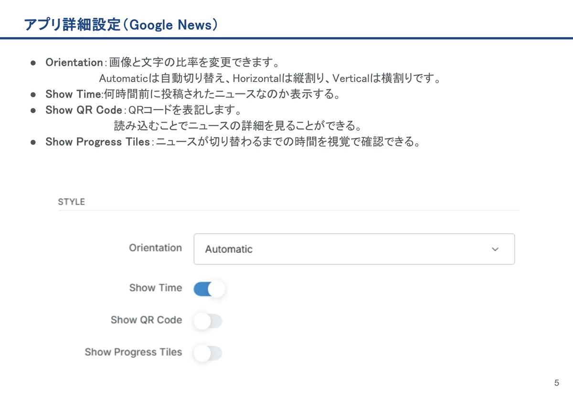Click the Show Progress Tiles setting label

134,352
